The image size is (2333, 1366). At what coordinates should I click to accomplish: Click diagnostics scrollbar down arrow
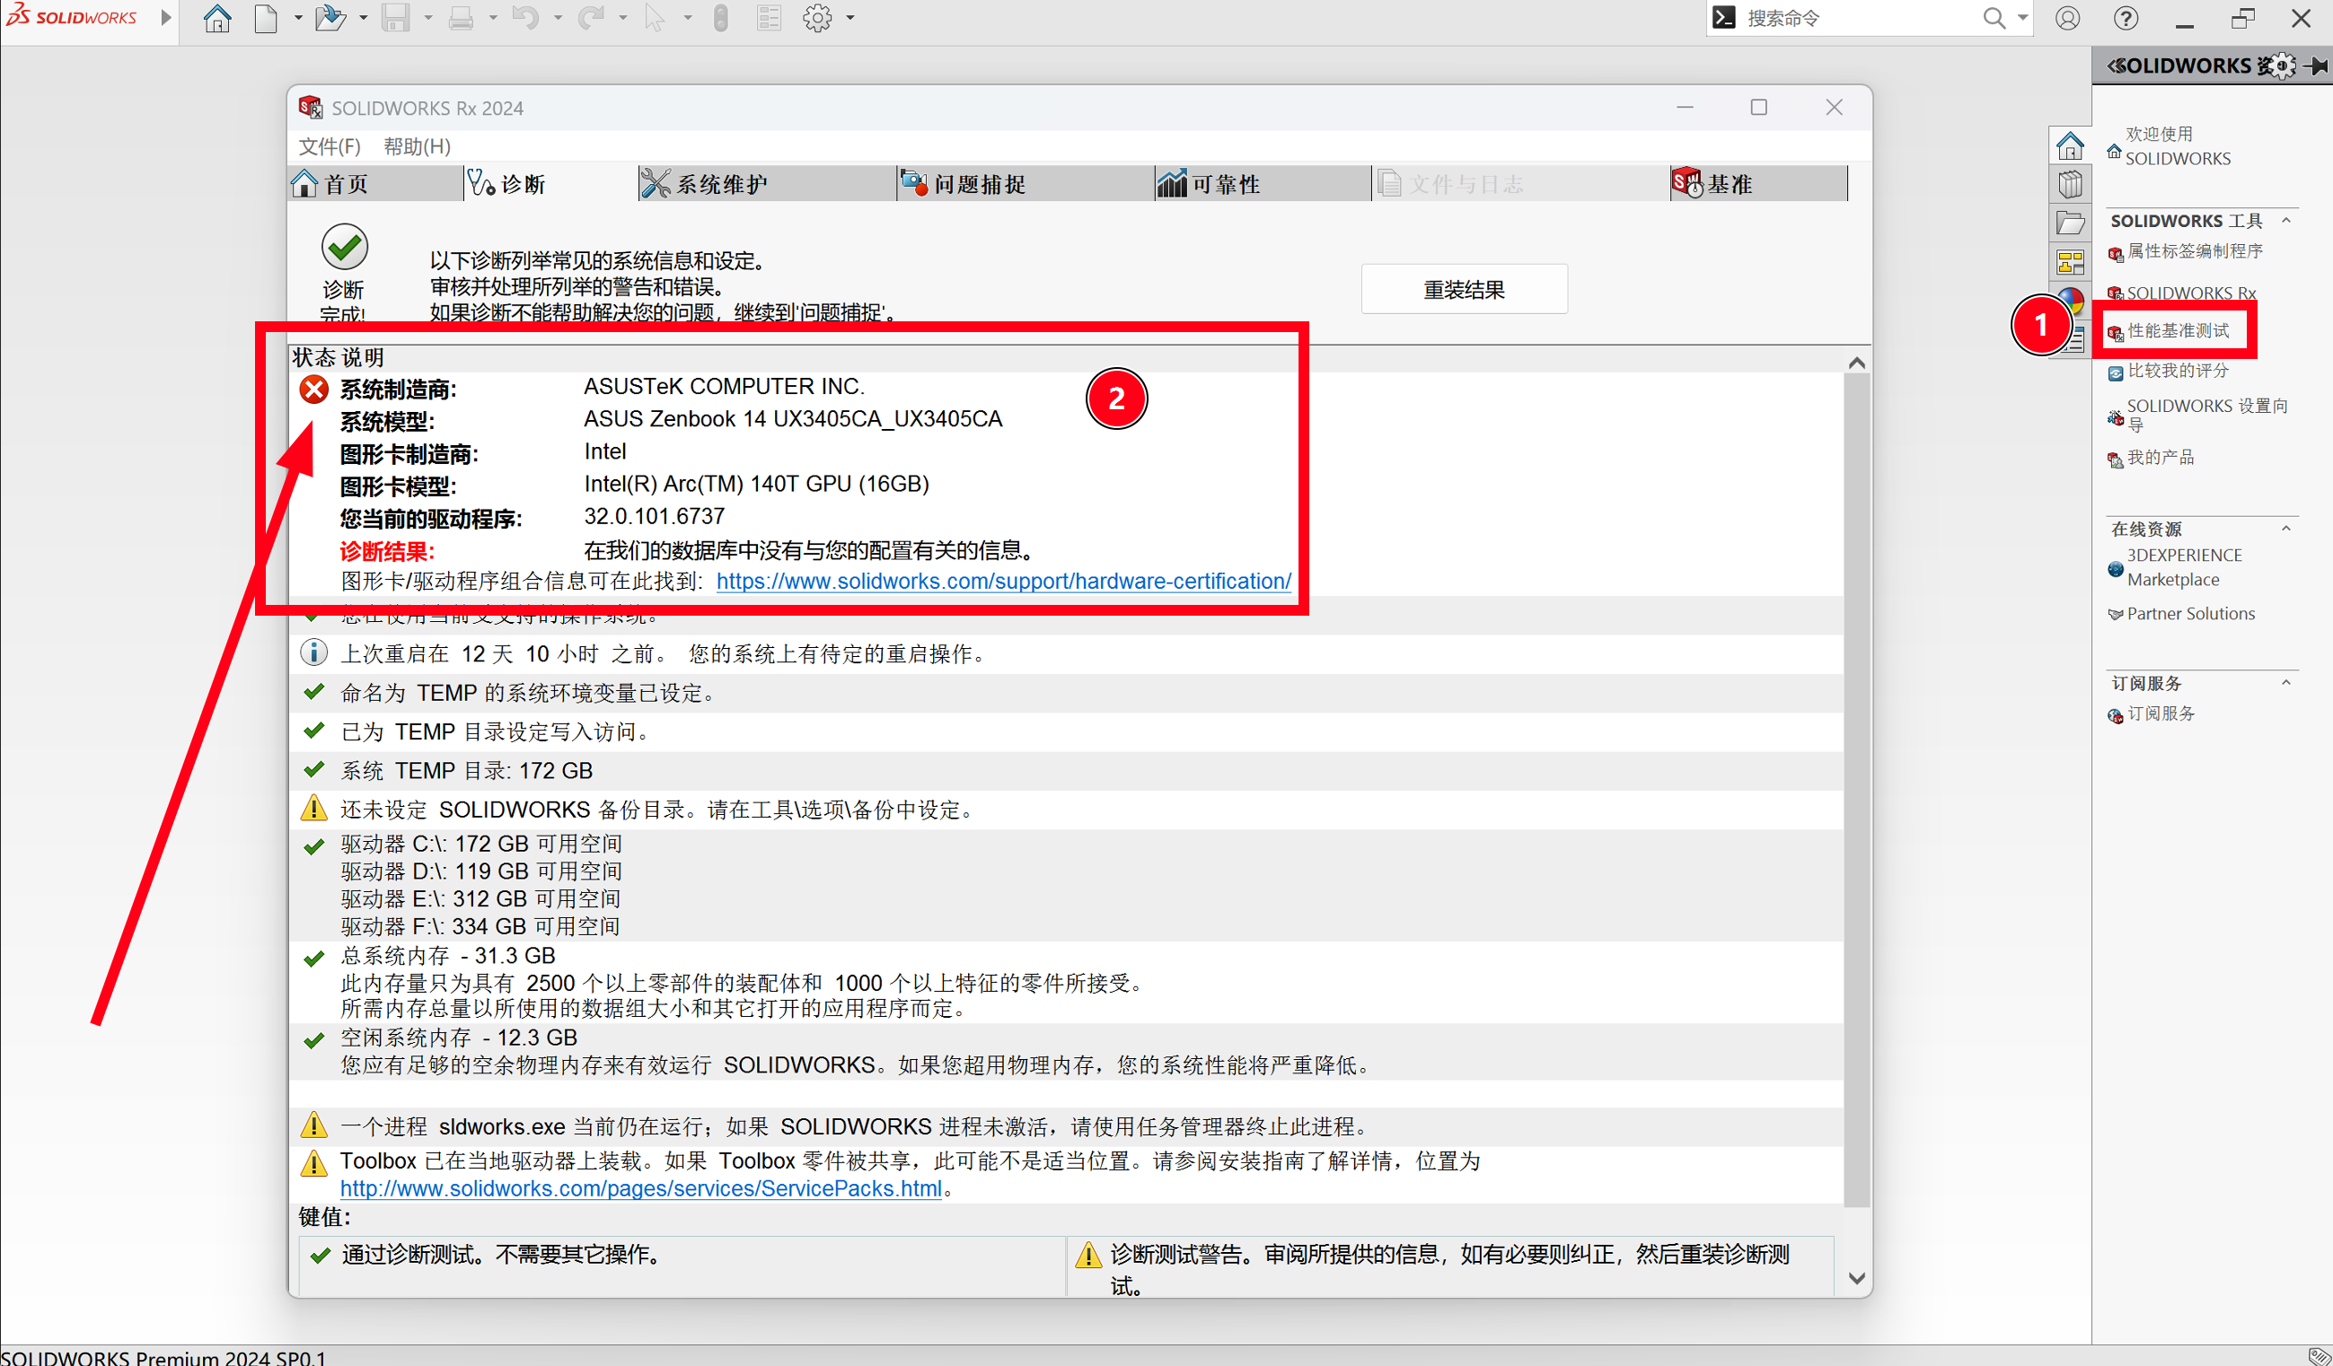(x=1856, y=1278)
